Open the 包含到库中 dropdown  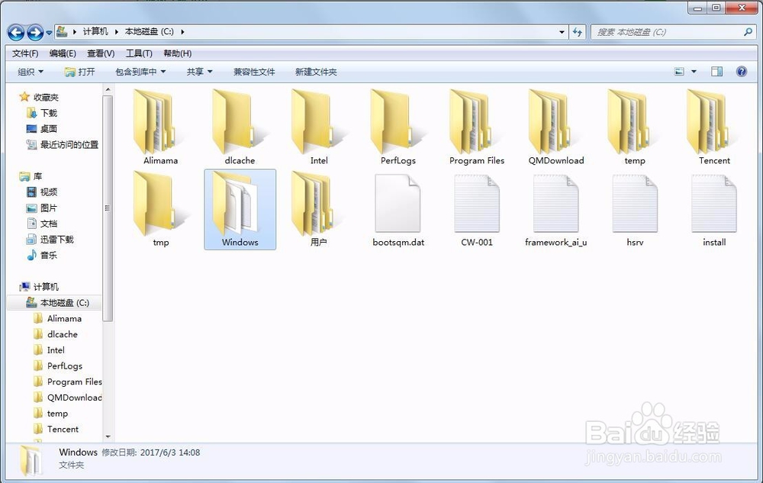[x=140, y=72]
